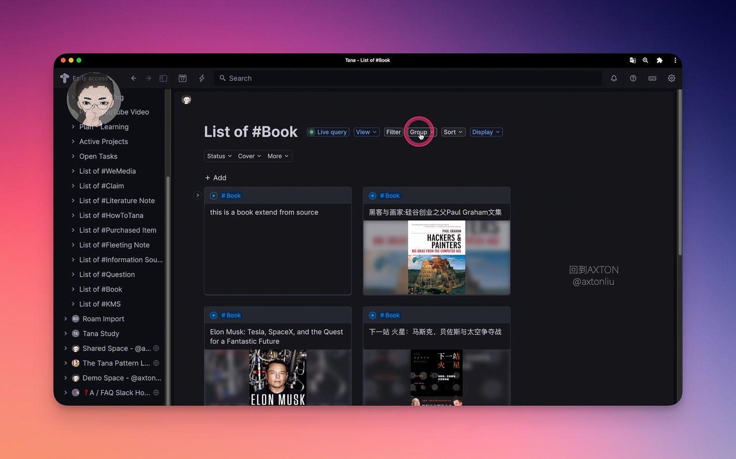Click globe icon beside Shared Space
The height and width of the screenshot is (459, 736).
coord(156,348)
